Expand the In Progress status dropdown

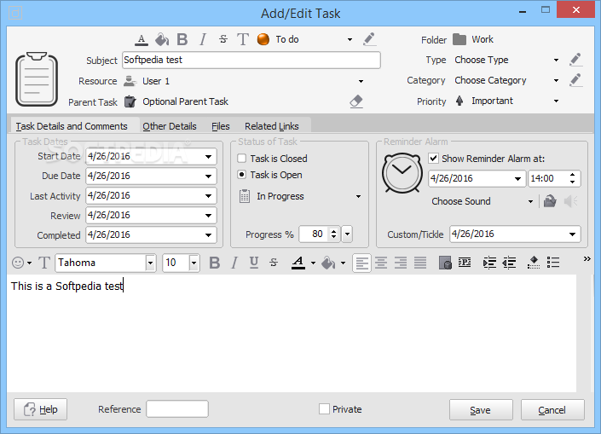click(358, 197)
